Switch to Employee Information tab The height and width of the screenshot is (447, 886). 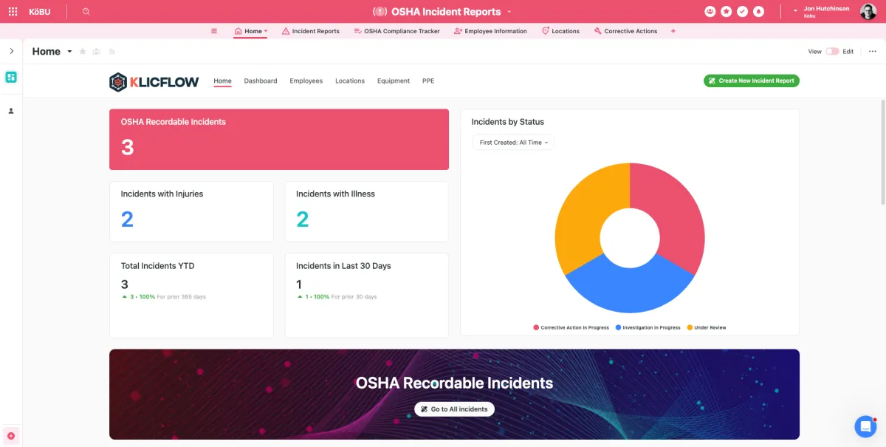490,31
